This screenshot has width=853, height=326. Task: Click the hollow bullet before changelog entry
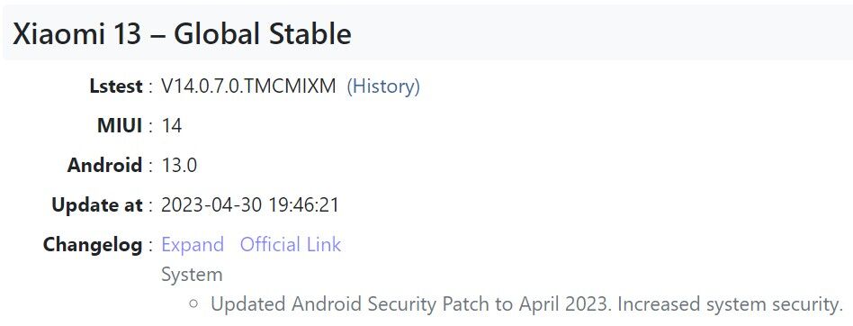click(193, 303)
